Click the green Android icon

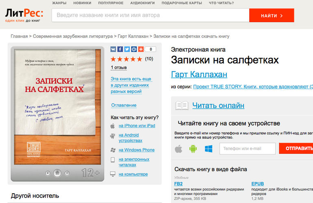tap(193, 149)
